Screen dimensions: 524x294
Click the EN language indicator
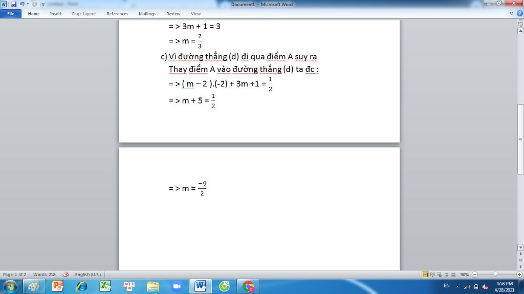pyautogui.click(x=446, y=286)
